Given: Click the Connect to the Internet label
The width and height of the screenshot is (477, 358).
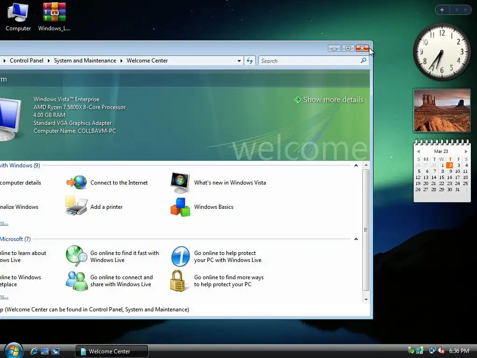Looking at the screenshot, I should [119, 183].
